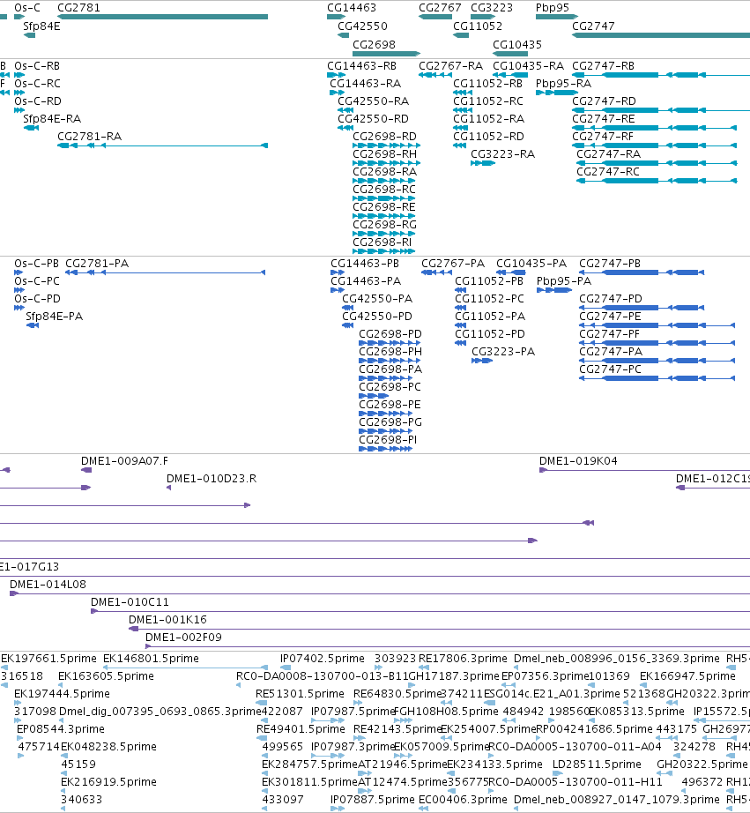Click the CG42550-RD transcript label
Image resolution: width=750 pixels, height=813 pixels.
(x=373, y=119)
